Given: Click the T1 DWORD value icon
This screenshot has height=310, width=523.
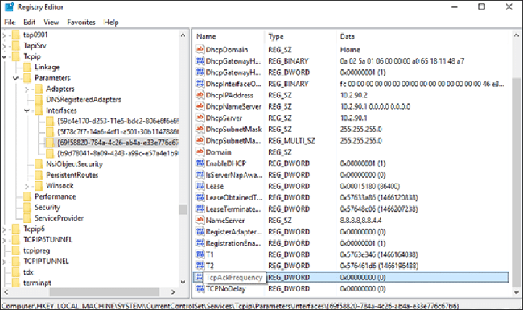Looking at the screenshot, I should tap(200, 254).
